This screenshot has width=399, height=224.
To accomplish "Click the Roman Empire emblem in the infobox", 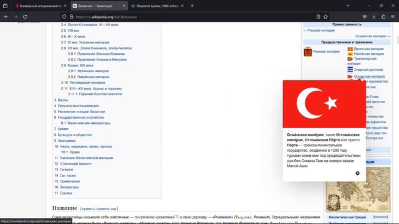I will click(307, 52).
